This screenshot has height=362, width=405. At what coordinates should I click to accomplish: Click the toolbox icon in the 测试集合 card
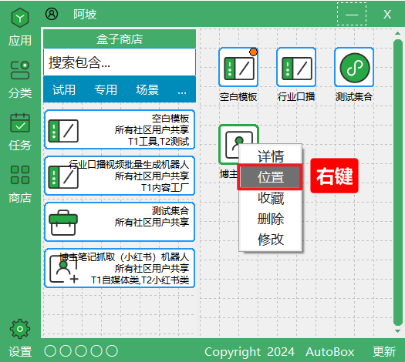[x=63, y=223]
